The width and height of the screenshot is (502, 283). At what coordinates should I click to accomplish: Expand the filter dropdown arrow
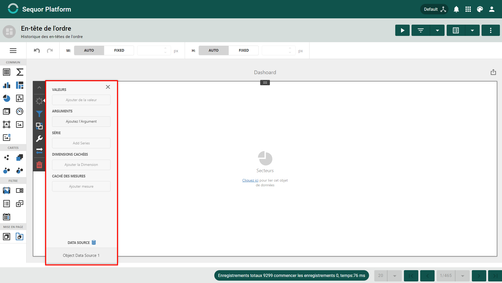pos(437,30)
